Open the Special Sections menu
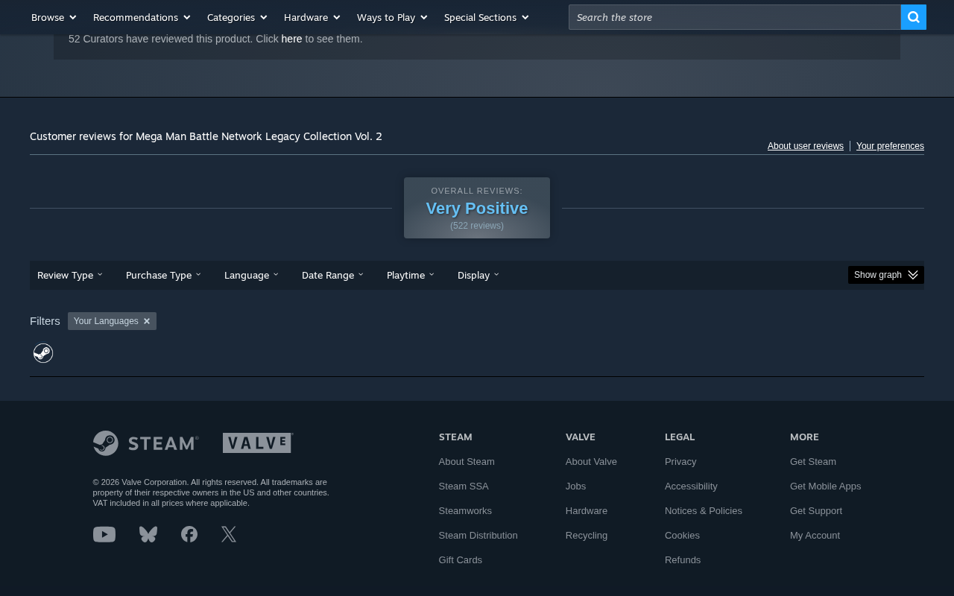The height and width of the screenshot is (596, 954). pos(487,17)
